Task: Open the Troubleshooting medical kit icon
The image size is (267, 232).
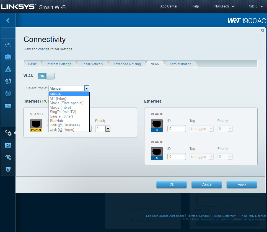Action: point(8,145)
